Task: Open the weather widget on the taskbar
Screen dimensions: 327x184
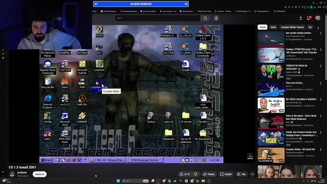Action: pyautogui.click(x=7, y=181)
